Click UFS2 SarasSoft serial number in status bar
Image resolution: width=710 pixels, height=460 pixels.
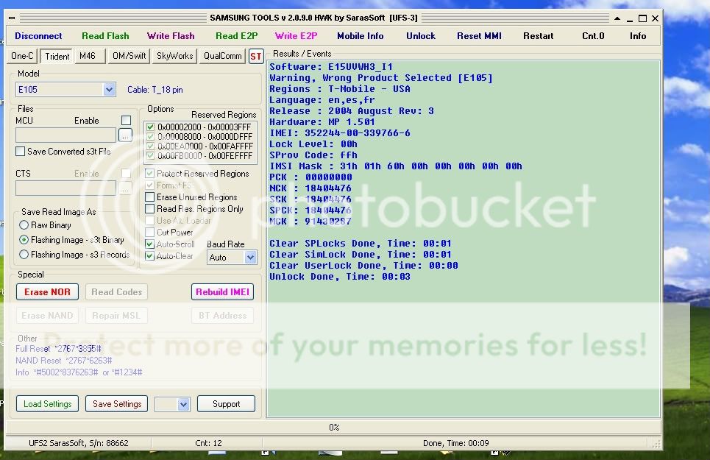[78, 443]
